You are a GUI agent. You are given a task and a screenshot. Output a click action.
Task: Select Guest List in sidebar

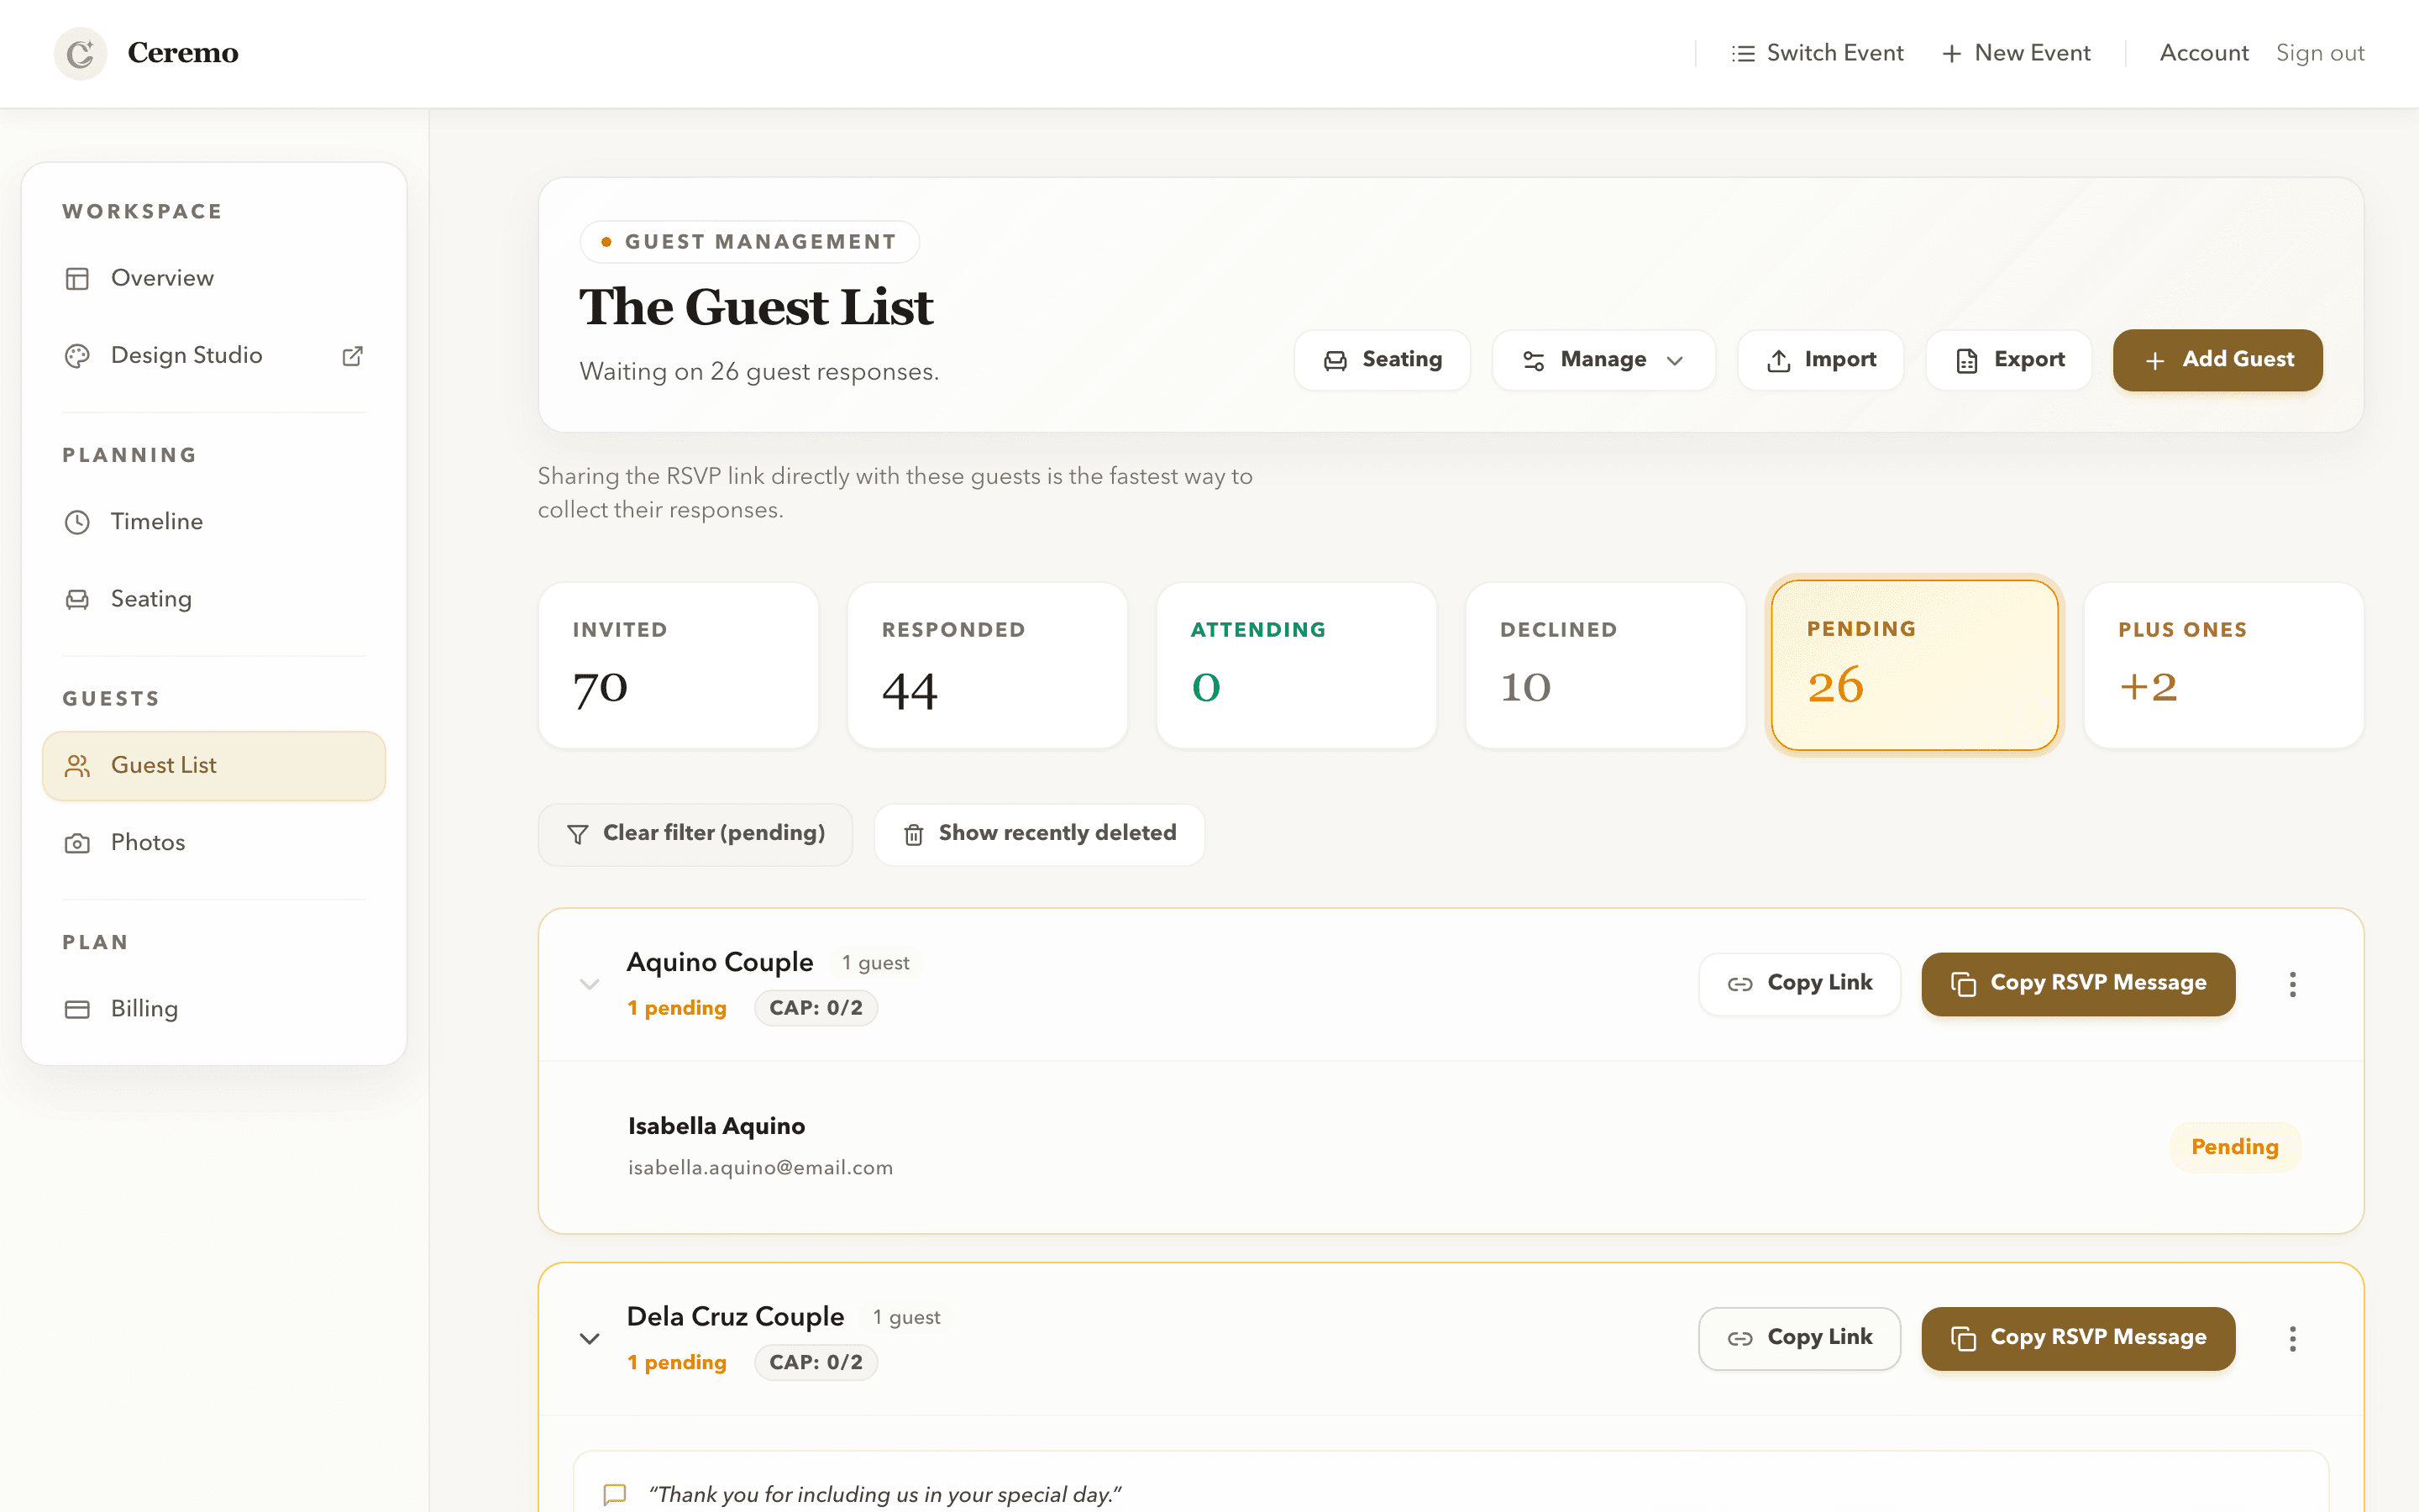click(214, 766)
